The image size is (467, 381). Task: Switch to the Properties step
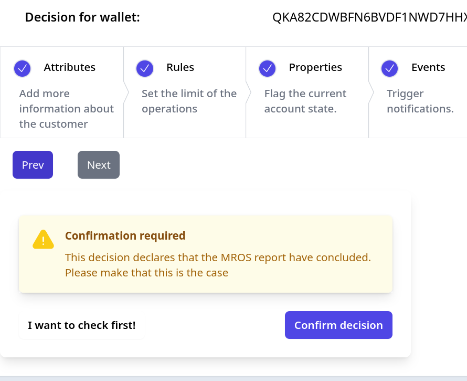[307, 92]
